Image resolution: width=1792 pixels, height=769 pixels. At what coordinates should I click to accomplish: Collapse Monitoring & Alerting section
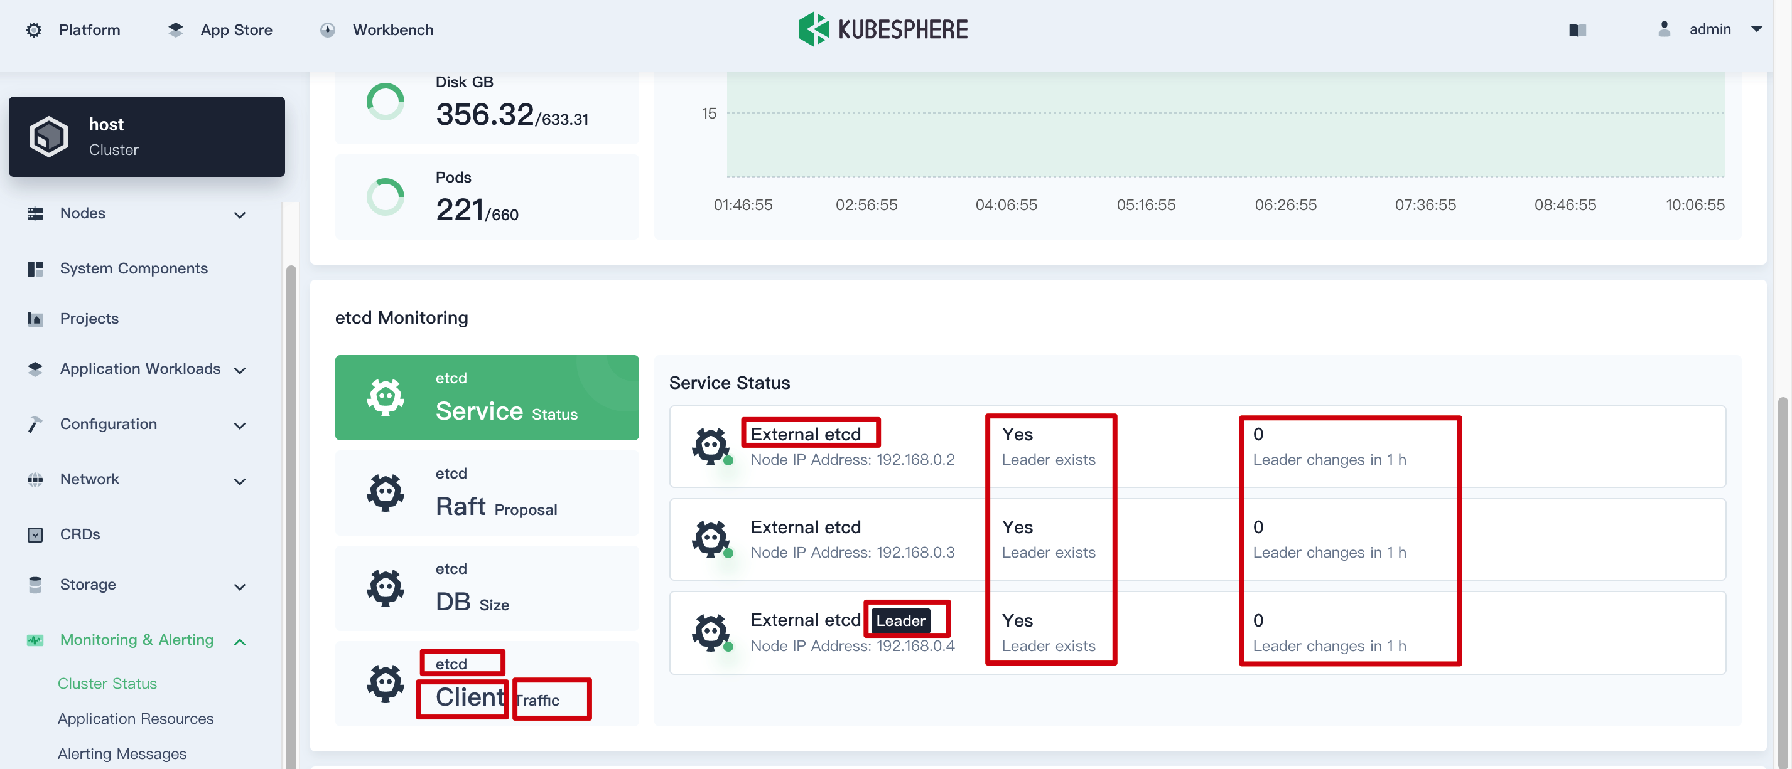(240, 641)
